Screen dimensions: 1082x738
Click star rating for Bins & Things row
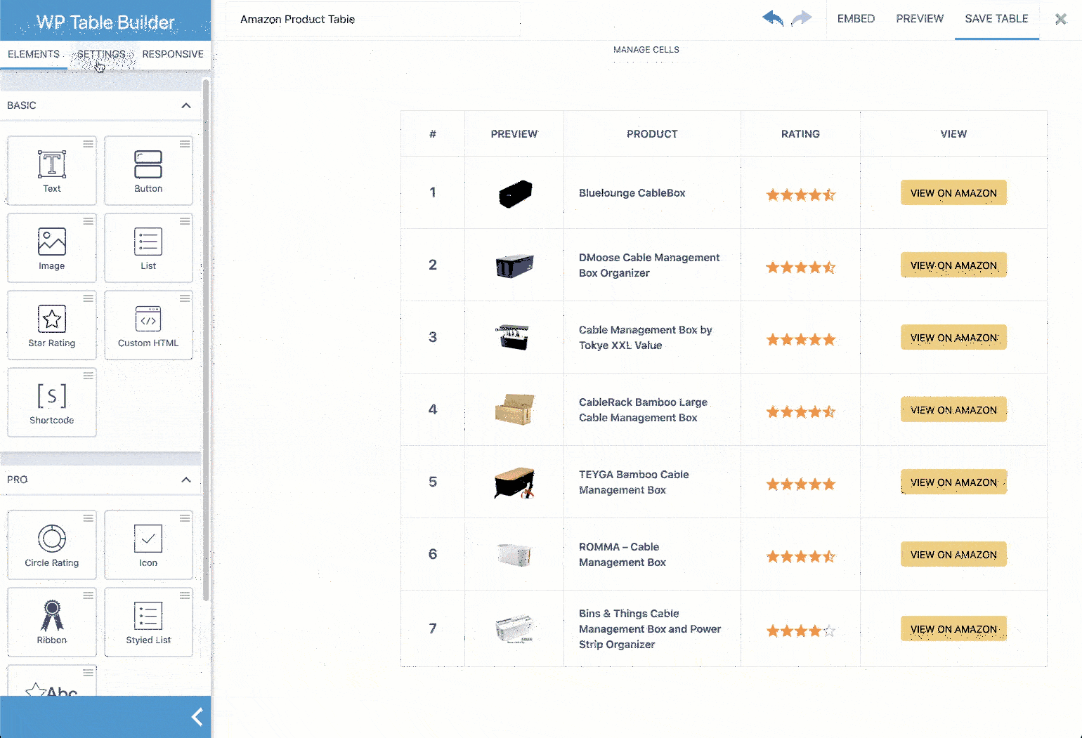801,631
